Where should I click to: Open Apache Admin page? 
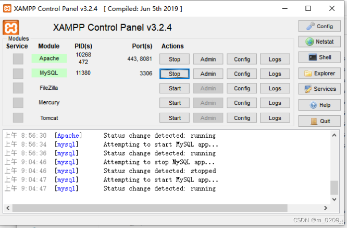coord(208,59)
